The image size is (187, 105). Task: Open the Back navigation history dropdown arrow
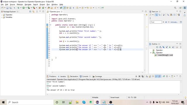pos(93,8)
